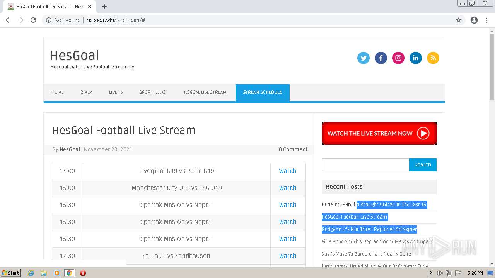Open Rodgers Replaced Solskjaer post

tap(369, 229)
